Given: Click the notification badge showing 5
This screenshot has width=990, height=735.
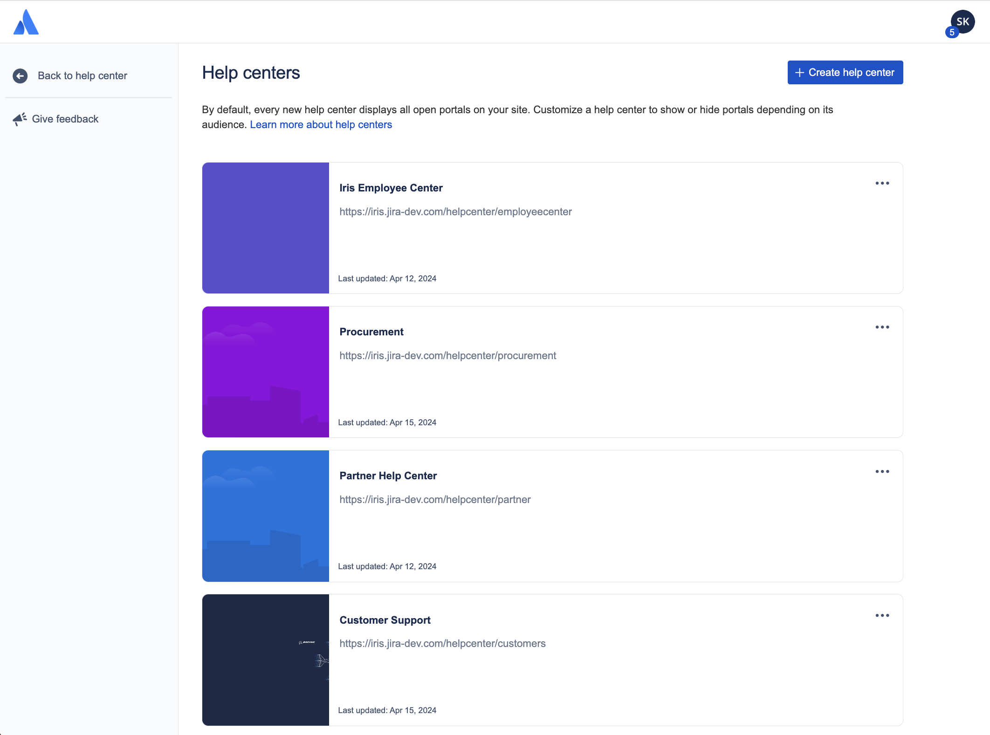Looking at the screenshot, I should tap(952, 32).
